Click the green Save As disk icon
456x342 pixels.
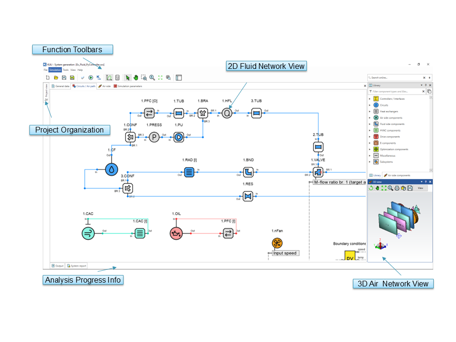coord(72,77)
